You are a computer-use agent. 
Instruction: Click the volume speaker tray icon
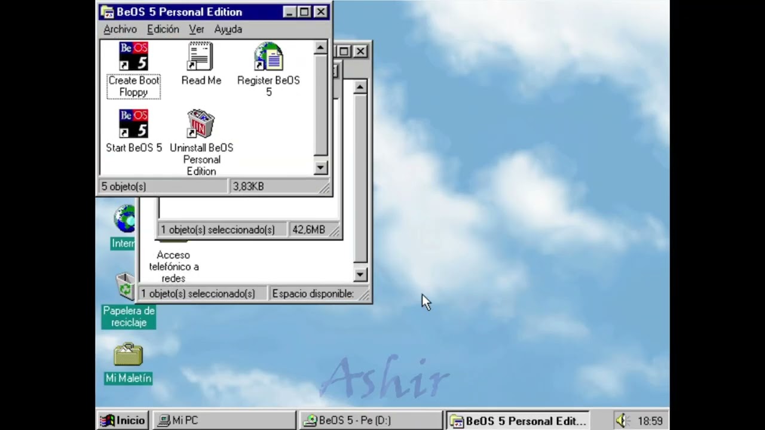(622, 420)
